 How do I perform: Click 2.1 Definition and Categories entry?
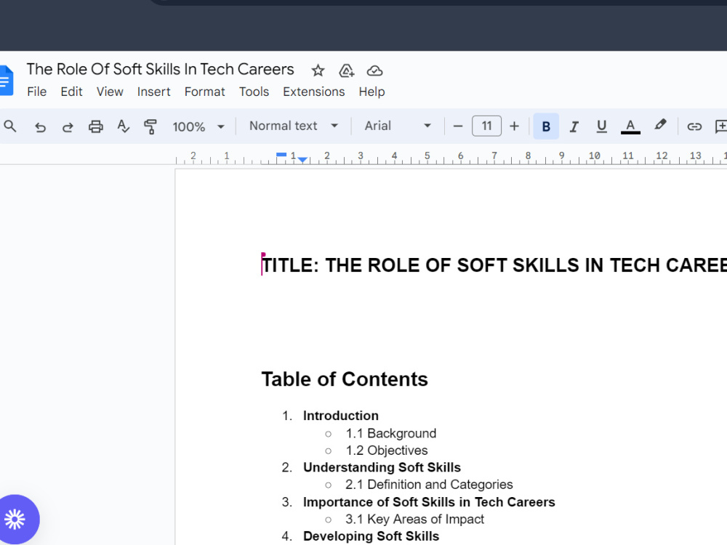pyautogui.click(x=430, y=484)
